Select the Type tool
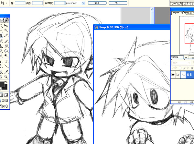The width and height of the screenshot is (194, 144). pyautogui.click(x=6, y=61)
